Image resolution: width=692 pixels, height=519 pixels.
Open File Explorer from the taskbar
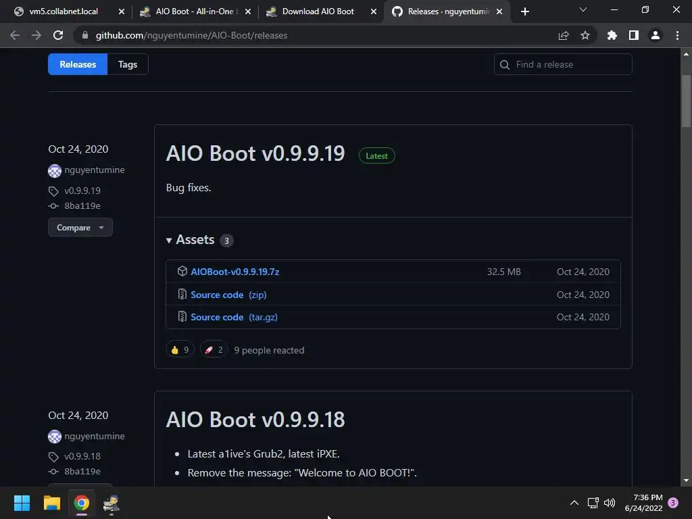(x=51, y=503)
